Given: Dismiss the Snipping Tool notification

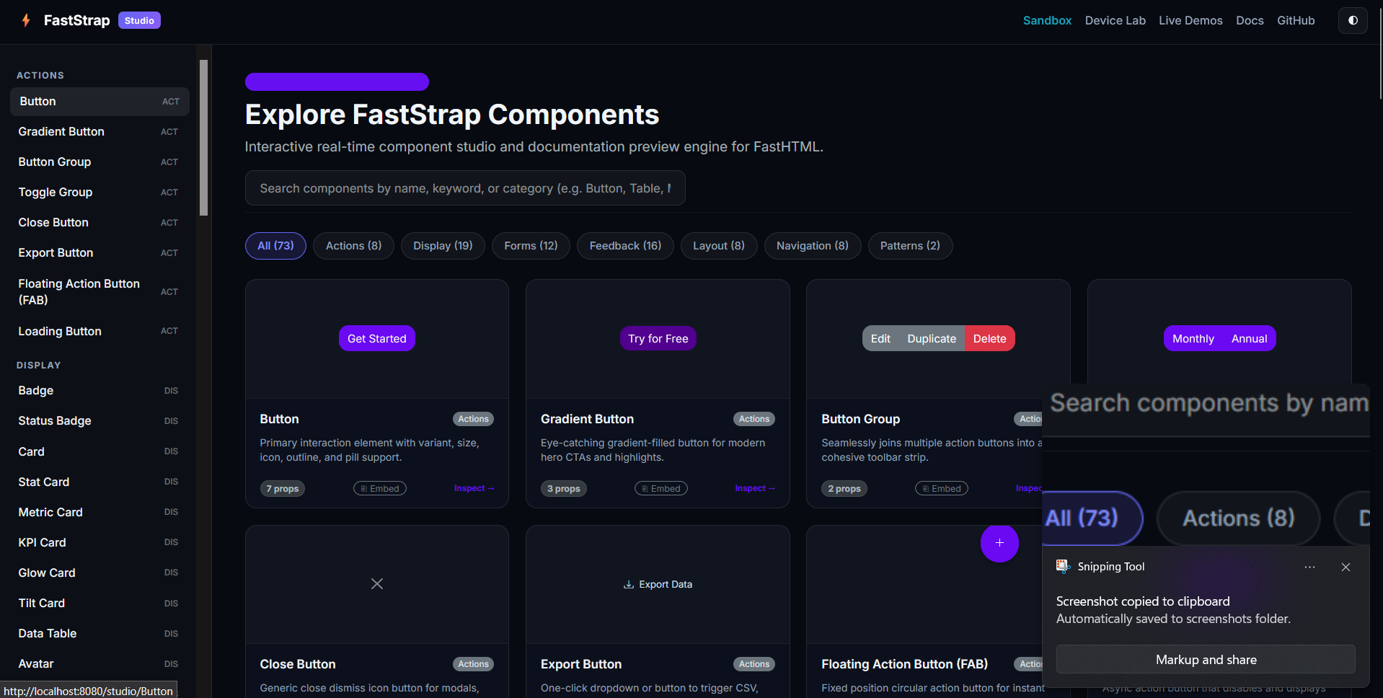Looking at the screenshot, I should 1346,567.
